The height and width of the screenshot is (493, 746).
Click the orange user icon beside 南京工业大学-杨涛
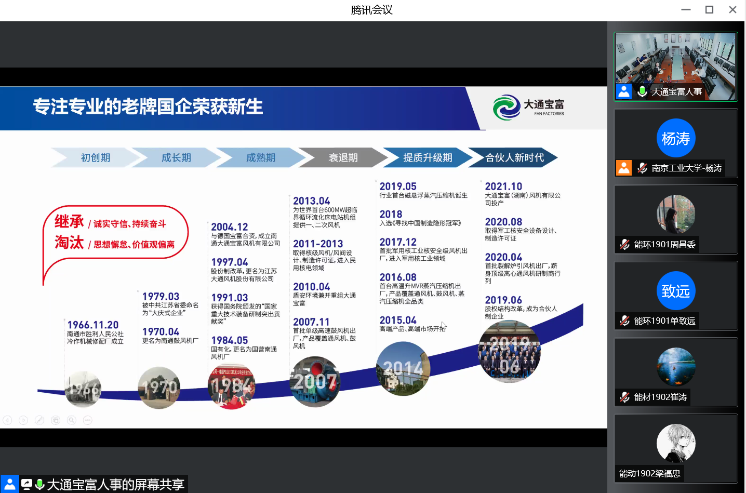pos(624,168)
